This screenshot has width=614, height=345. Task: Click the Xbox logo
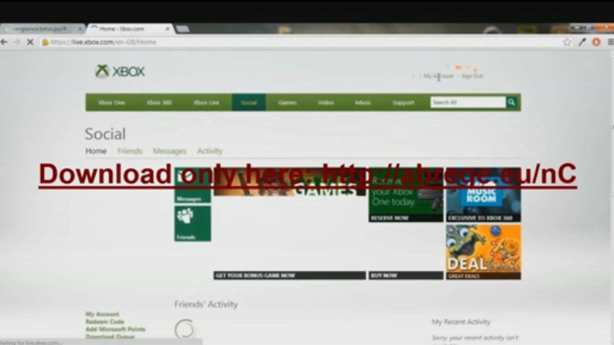coord(120,72)
